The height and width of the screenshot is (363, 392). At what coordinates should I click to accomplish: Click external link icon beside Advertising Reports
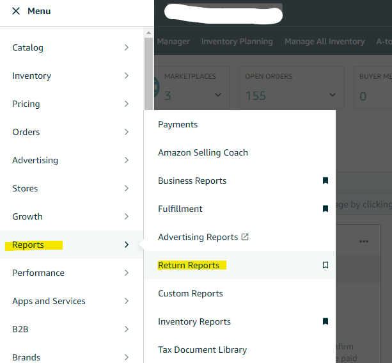click(245, 237)
